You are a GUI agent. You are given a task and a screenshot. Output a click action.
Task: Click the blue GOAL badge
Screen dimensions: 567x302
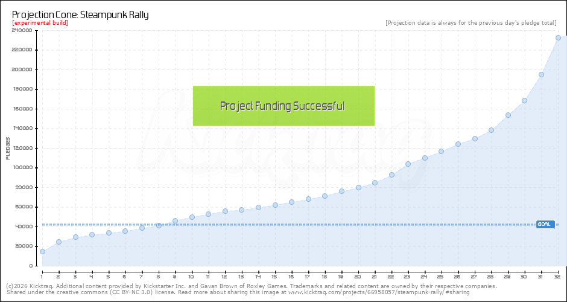(545, 224)
